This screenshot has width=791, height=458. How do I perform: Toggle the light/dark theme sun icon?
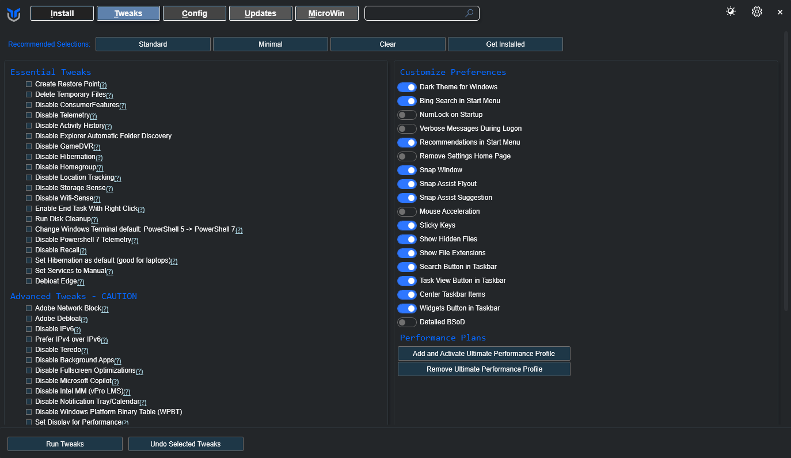731,12
